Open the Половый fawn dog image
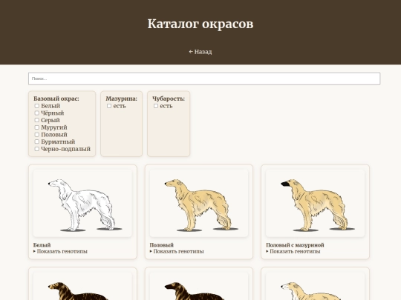401x300 pixels. click(x=199, y=203)
